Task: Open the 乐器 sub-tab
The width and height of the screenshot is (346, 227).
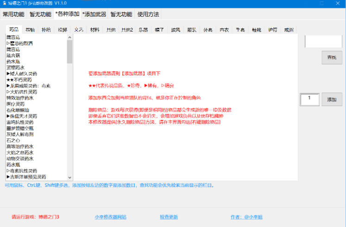Action: click(143, 30)
